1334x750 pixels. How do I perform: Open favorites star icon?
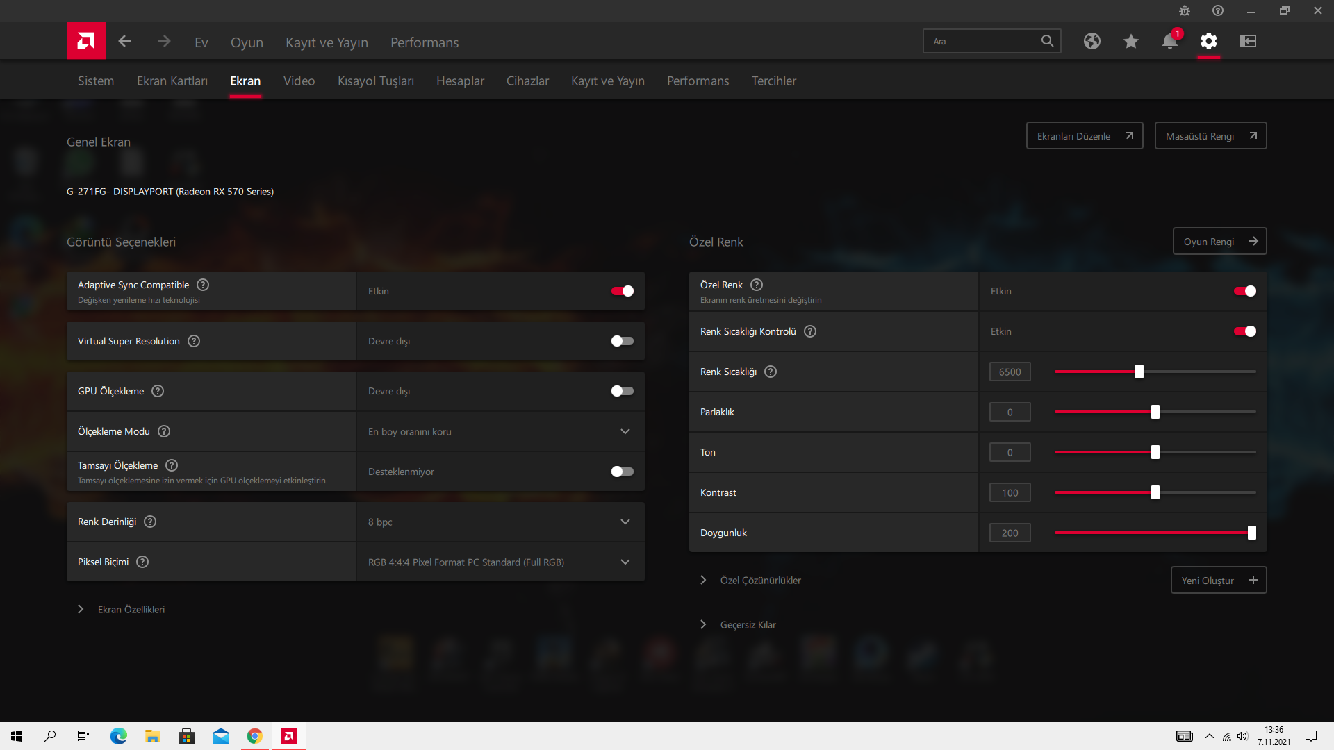pos(1130,42)
